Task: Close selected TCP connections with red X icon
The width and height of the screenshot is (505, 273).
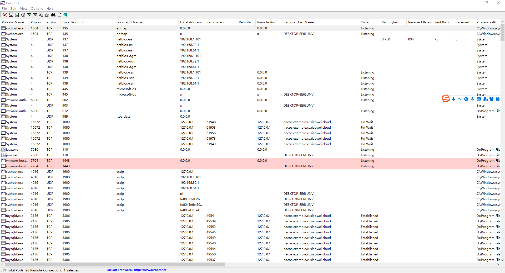Action: pos(5,15)
